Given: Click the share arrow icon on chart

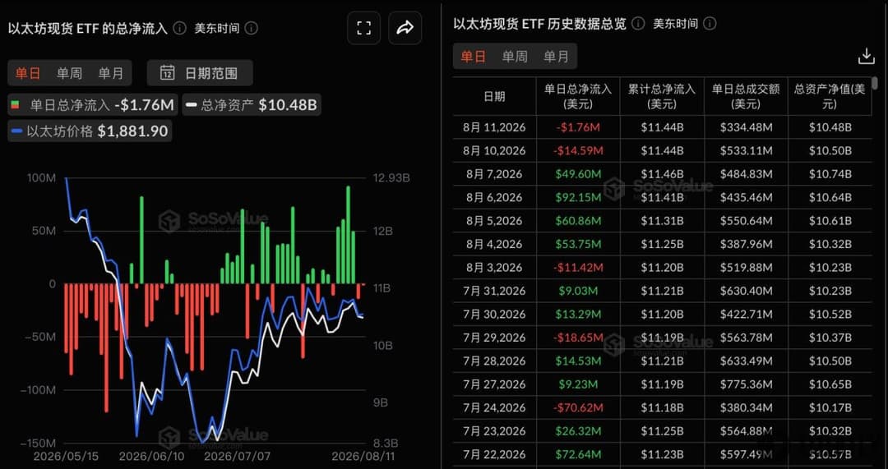Looking at the screenshot, I should coord(405,28).
